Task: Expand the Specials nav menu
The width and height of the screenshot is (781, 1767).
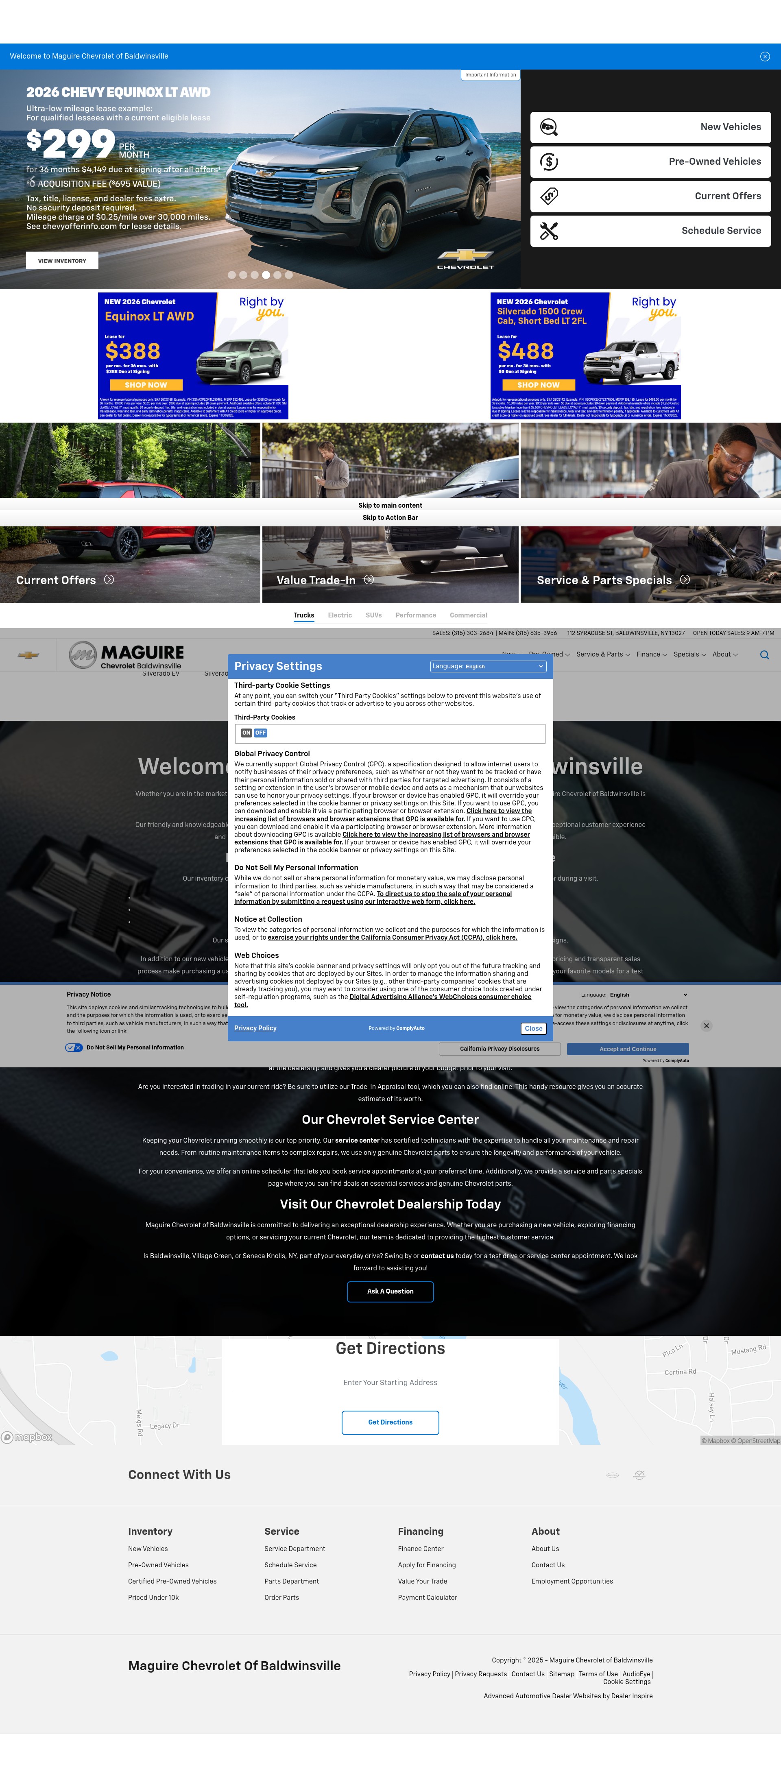Action: click(x=689, y=654)
